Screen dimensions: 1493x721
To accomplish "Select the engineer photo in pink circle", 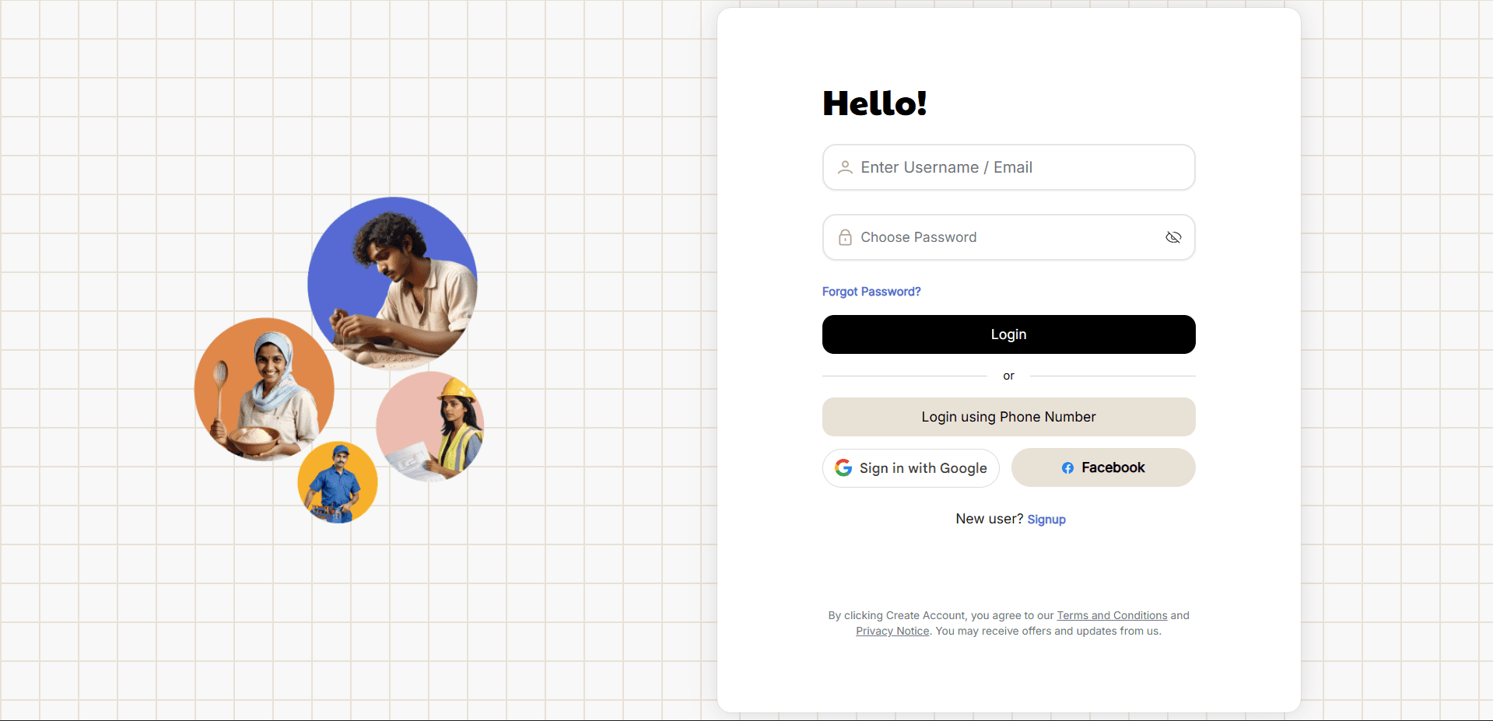I will pyautogui.click(x=430, y=426).
